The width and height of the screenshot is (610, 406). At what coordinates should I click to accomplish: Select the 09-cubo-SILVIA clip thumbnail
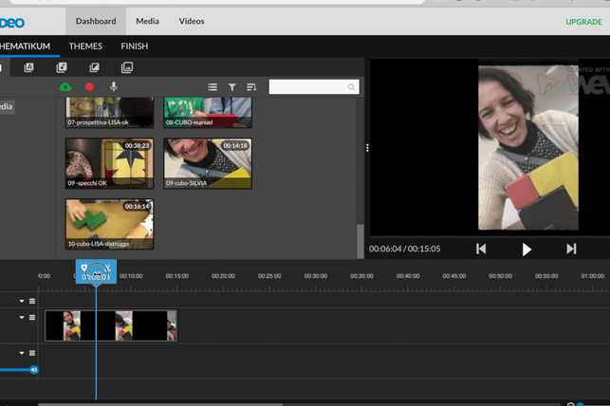pyautogui.click(x=208, y=163)
